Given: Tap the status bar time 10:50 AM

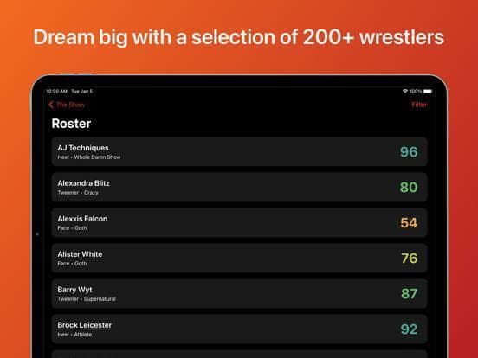Looking at the screenshot, I should coord(56,91).
